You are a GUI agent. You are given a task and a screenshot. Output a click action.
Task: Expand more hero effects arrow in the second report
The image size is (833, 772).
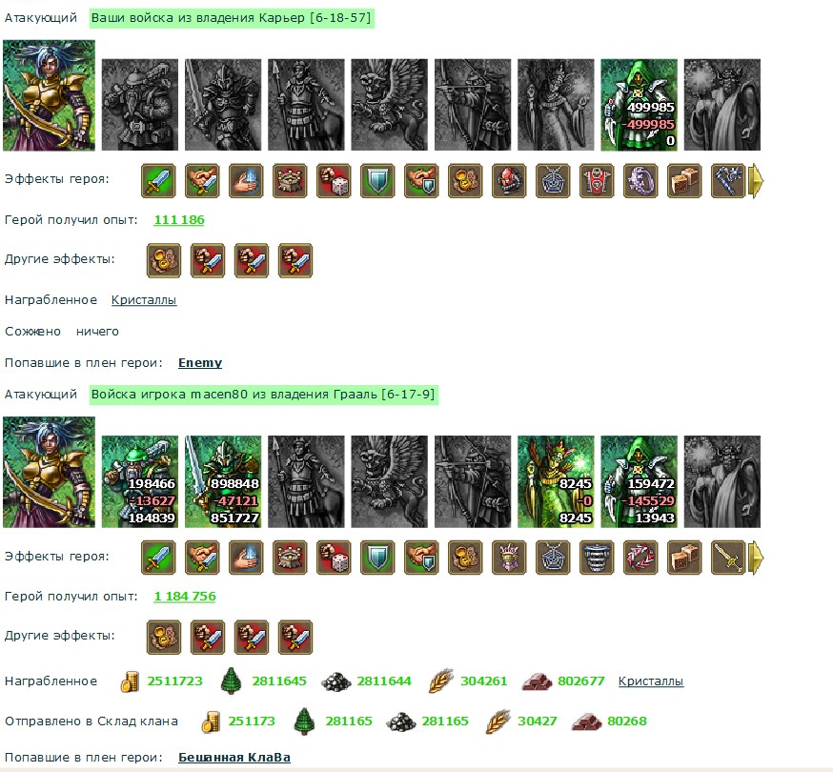pyautogui.click(x=756, y=558)
